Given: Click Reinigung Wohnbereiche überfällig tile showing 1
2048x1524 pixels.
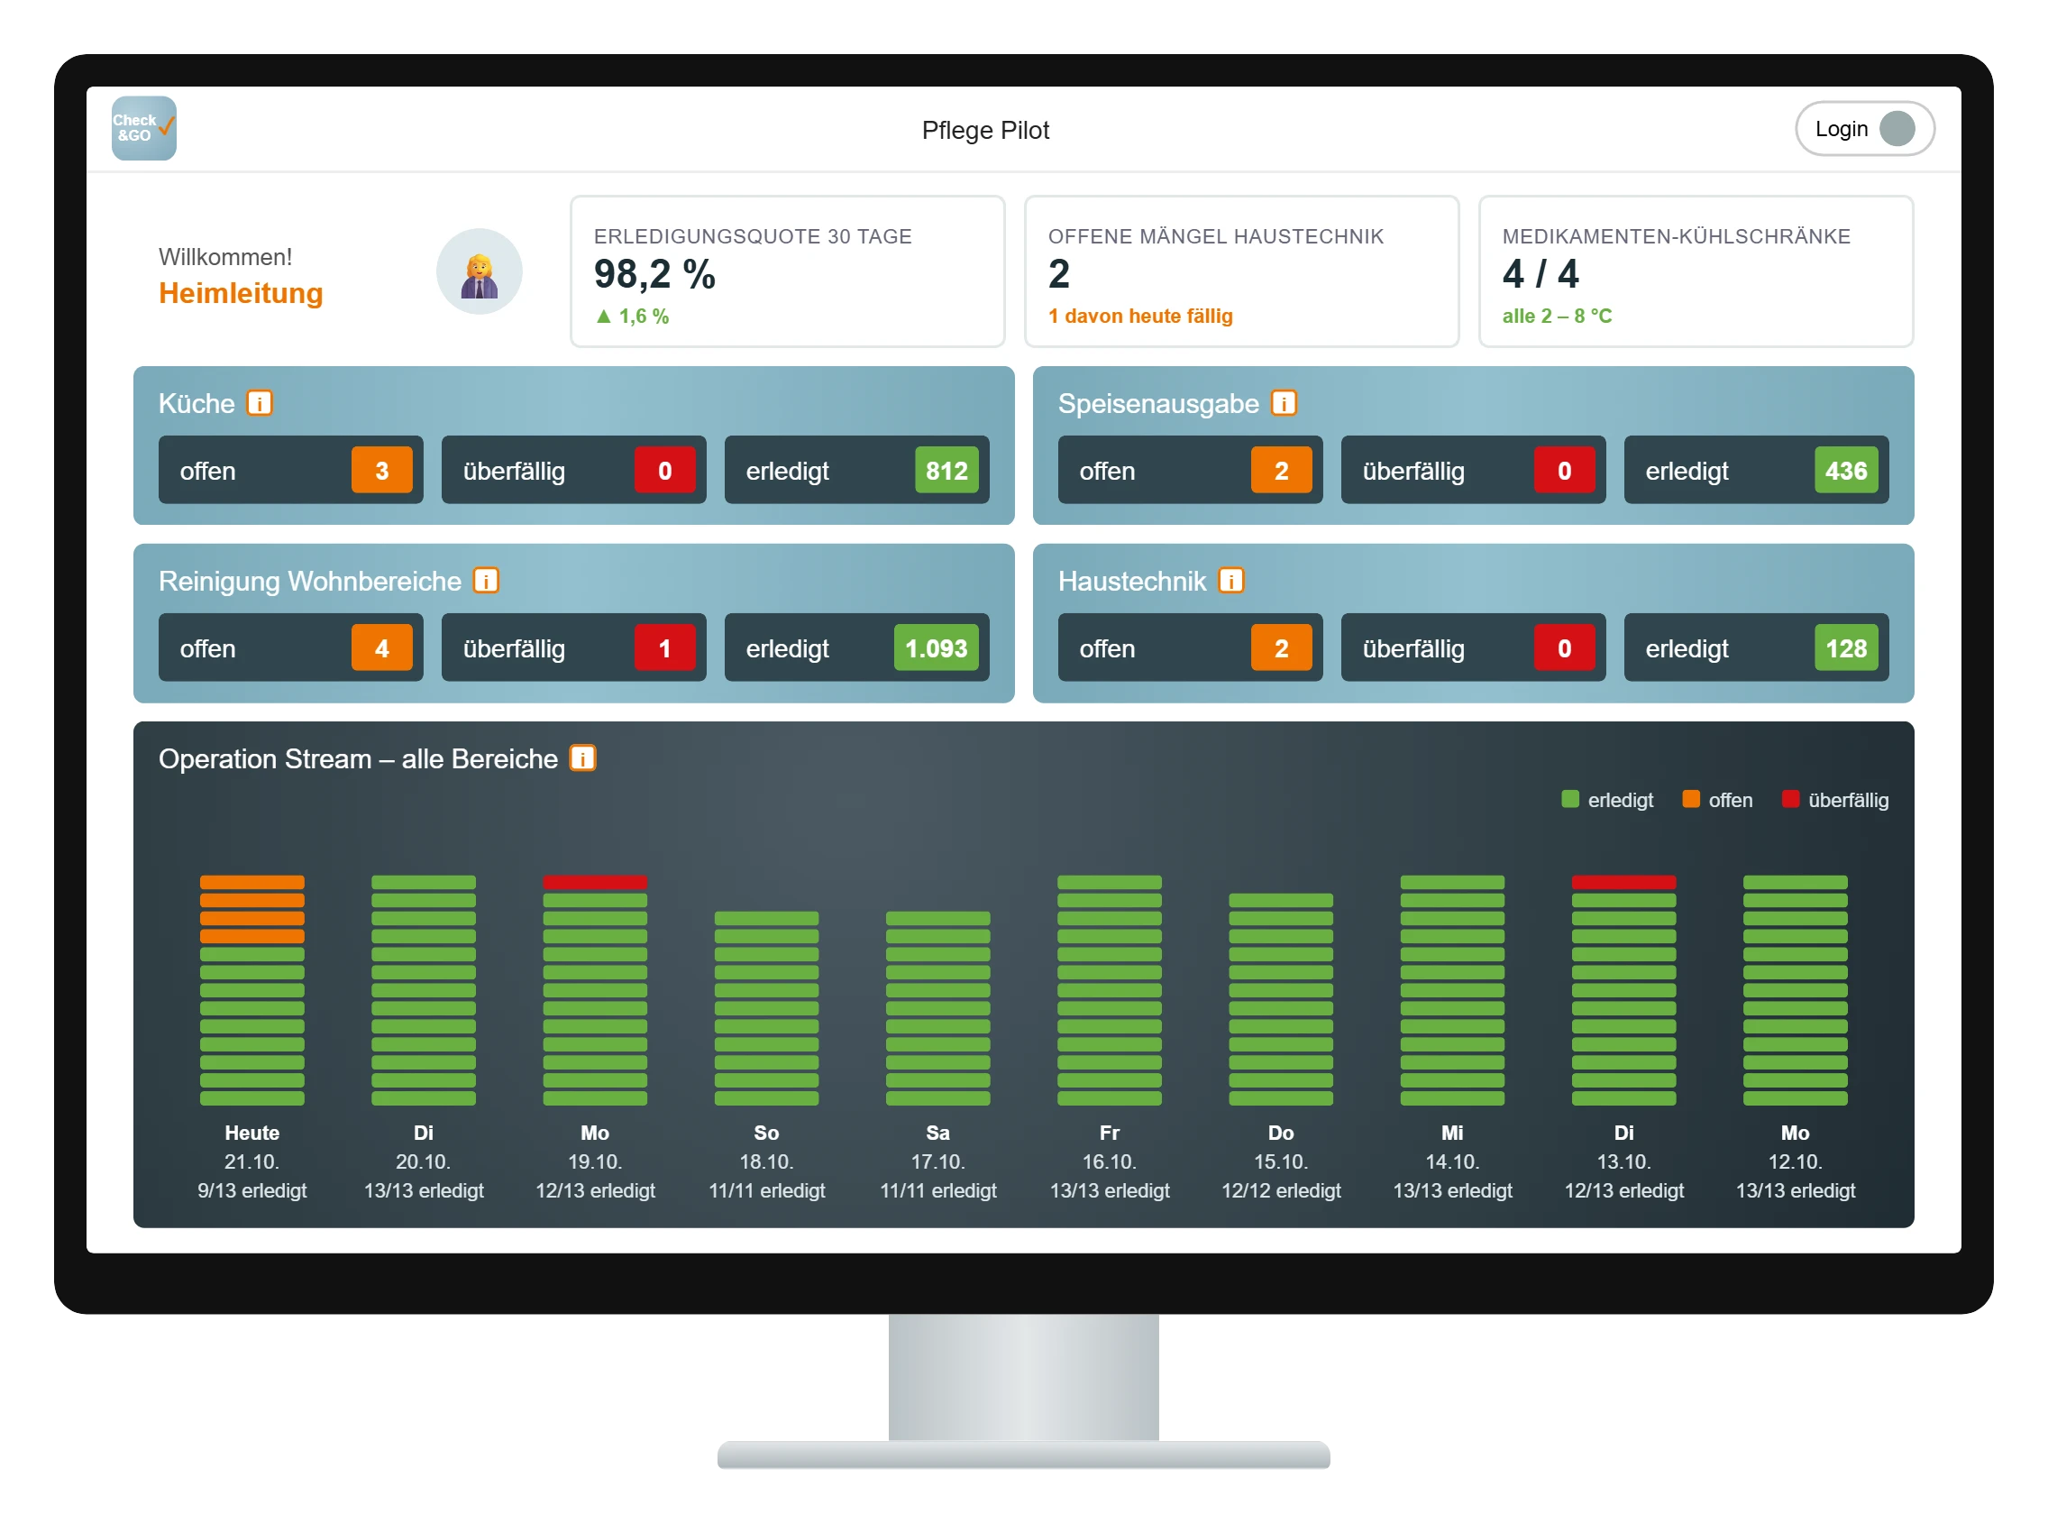Looking at the screenshot, I should tap(573, 647).
